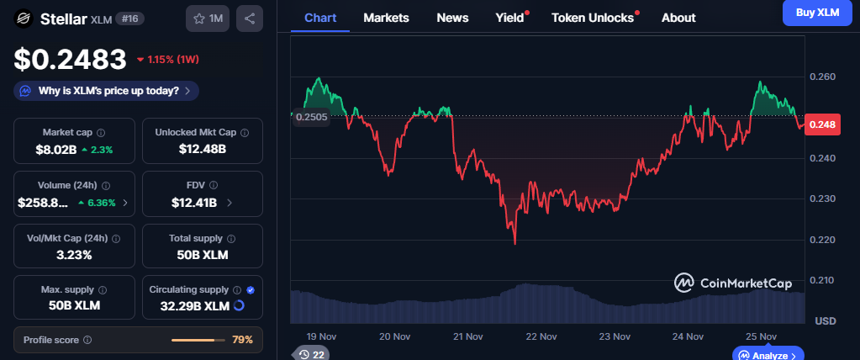Click Unlocked Mkt Cap info icon
The image size is (860, 360).
(244, 133)
